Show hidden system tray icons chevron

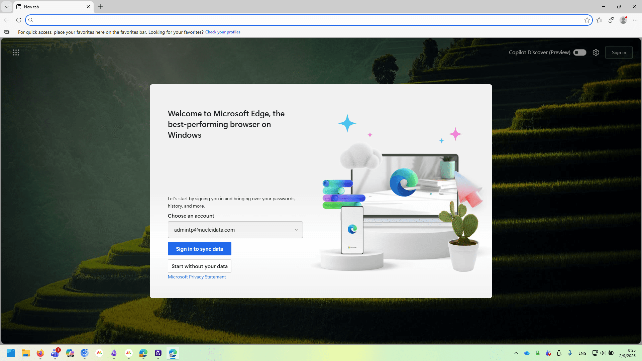click(x=516, y=353)
